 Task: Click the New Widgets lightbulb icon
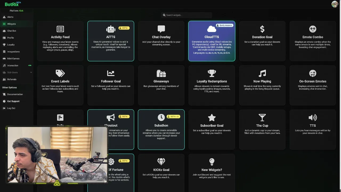click(x=212, y=162)
